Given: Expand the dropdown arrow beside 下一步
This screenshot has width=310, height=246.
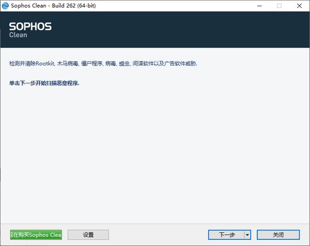Looking at the screenshot, I should pos(247,235).
